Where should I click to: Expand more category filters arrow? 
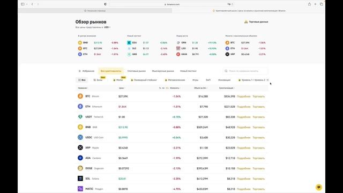267,80
